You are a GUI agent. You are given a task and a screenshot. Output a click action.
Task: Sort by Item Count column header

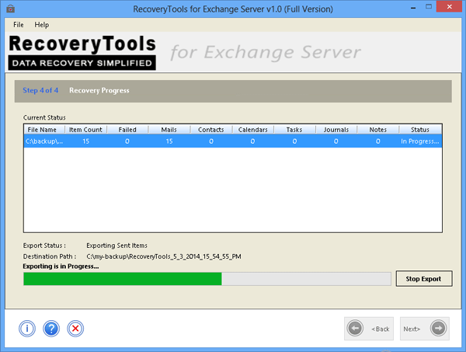85,130
